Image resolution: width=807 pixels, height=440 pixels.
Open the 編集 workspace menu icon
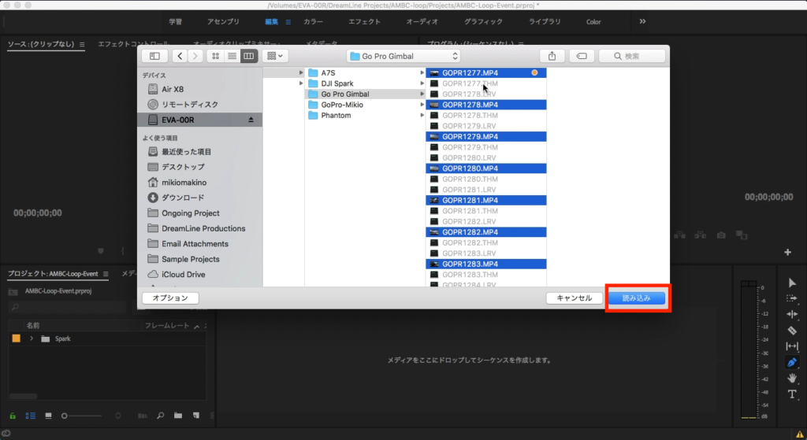click(x=288, y=22)
